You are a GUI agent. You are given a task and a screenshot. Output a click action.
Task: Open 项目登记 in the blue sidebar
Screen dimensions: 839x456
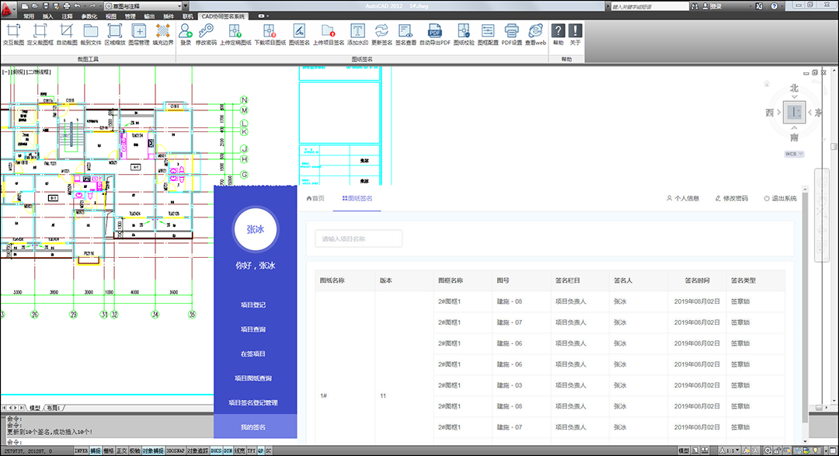click(253, 305)
